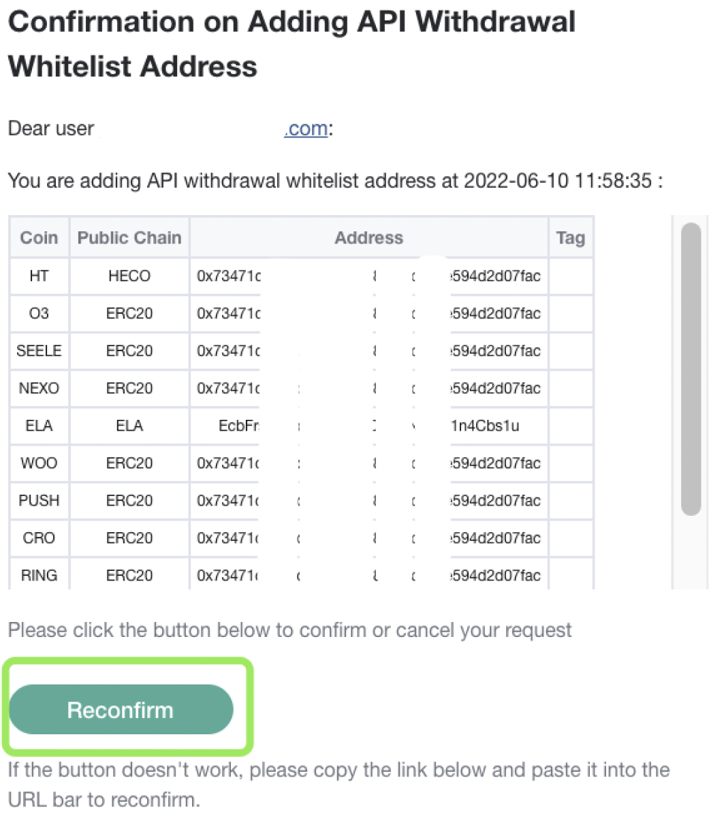Open the .com email address link
This screenshot has width=726, height=818.
tap(306, 129)
